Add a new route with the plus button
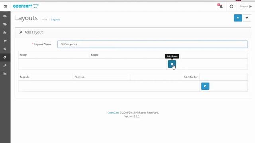 pyautogui.click(x=172, y=64)
